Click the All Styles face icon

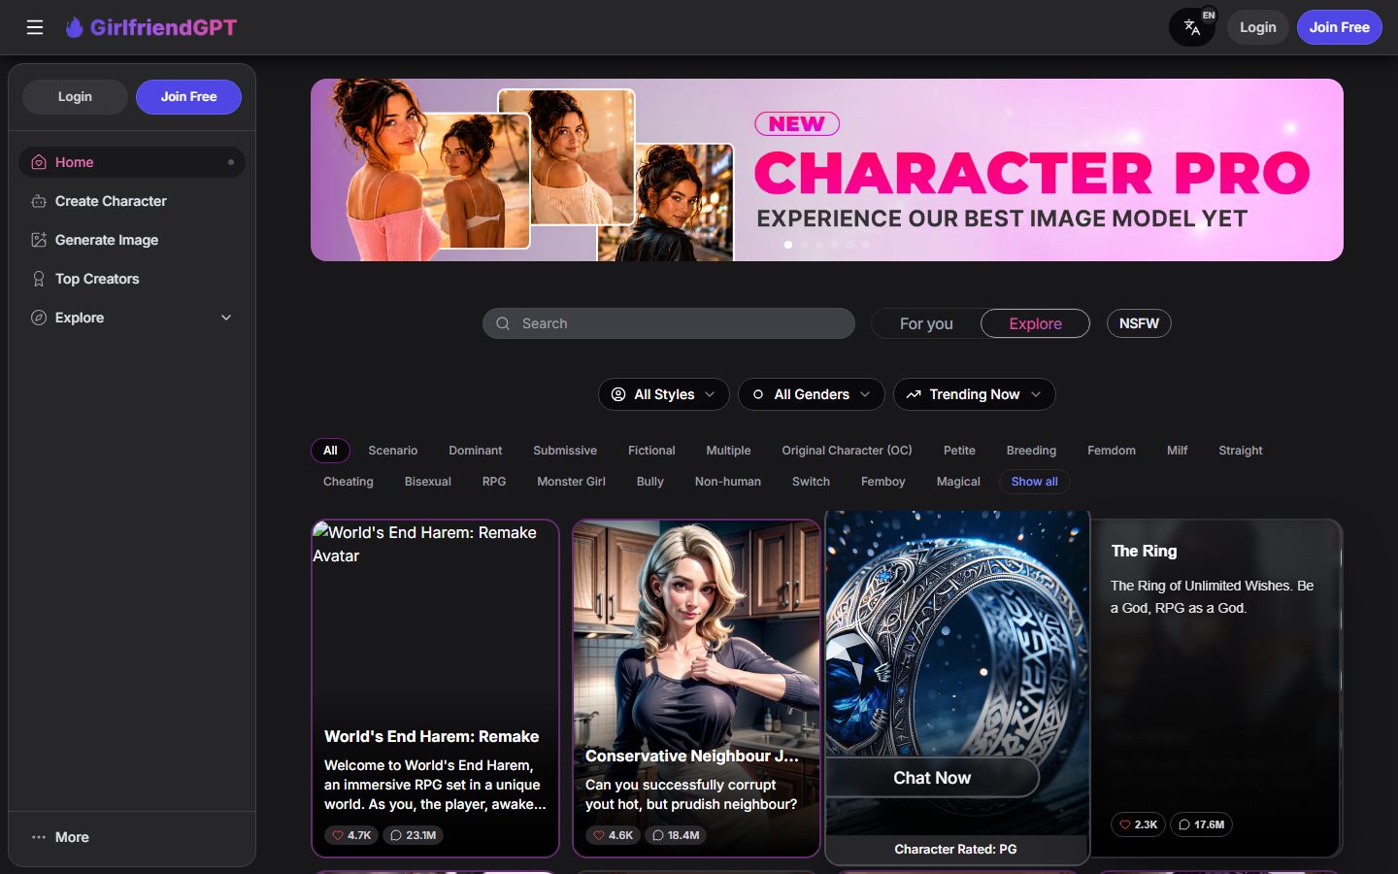(618, 394)
